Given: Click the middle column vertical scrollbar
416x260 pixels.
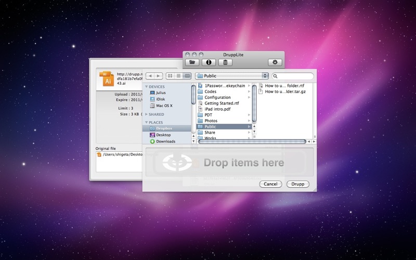Looking at the screenshot, I should pyautogui.click(x=254, y=103).
